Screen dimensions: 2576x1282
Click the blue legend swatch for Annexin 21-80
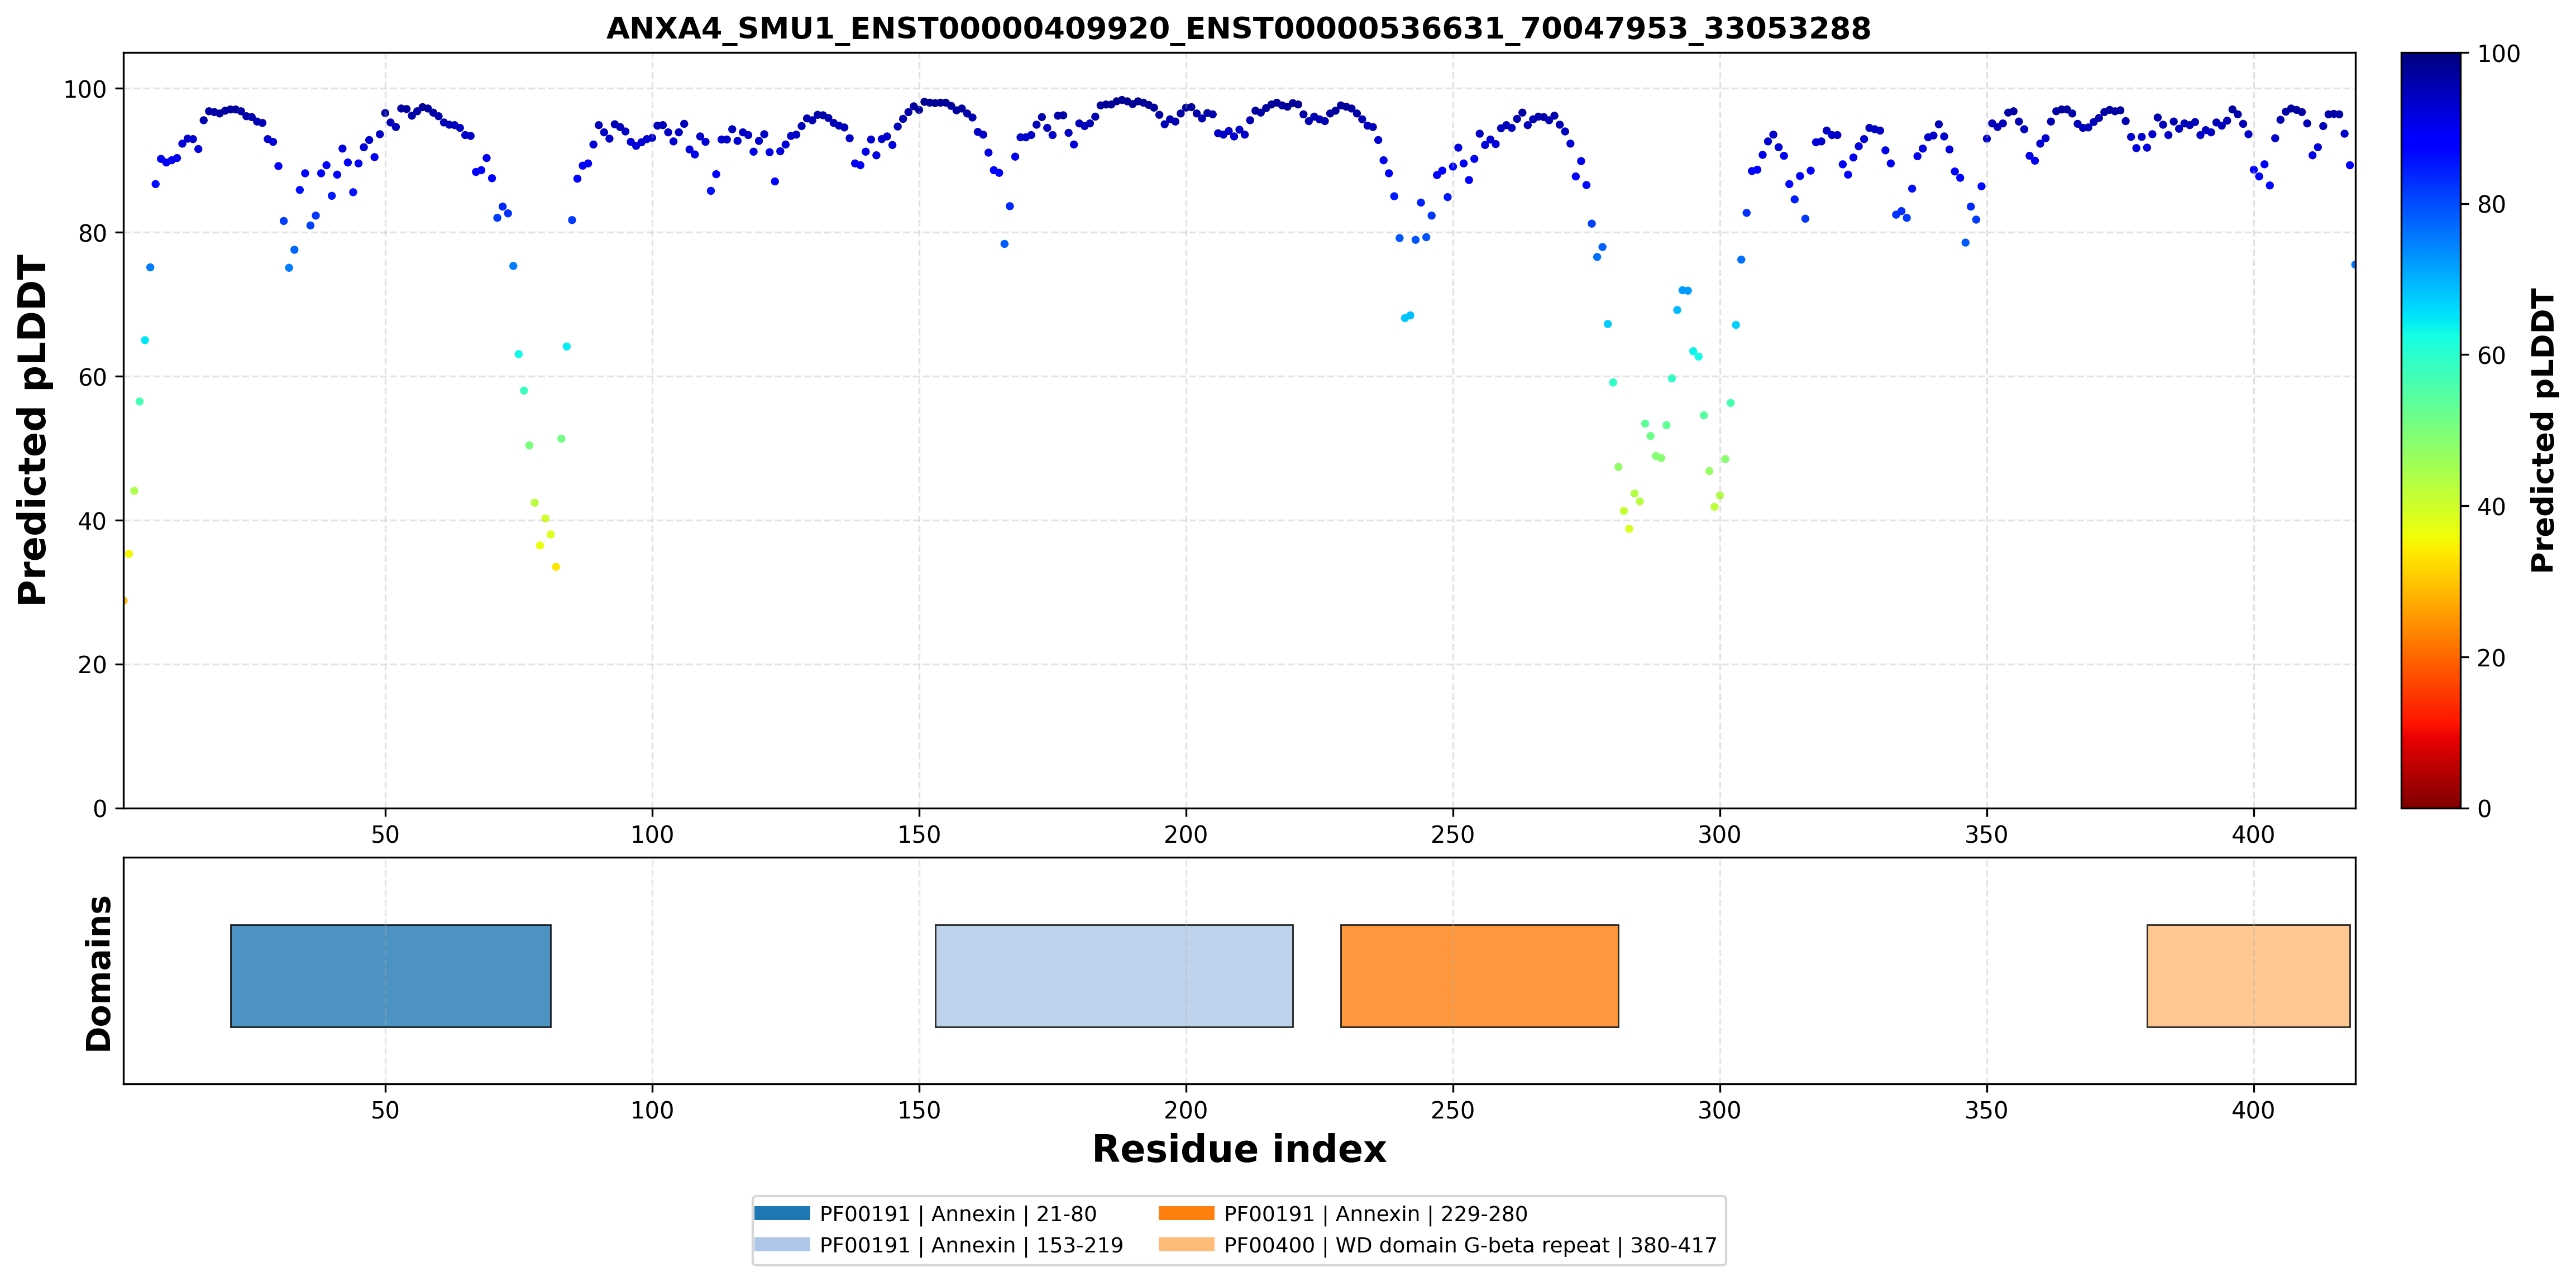click(782, 1214)
